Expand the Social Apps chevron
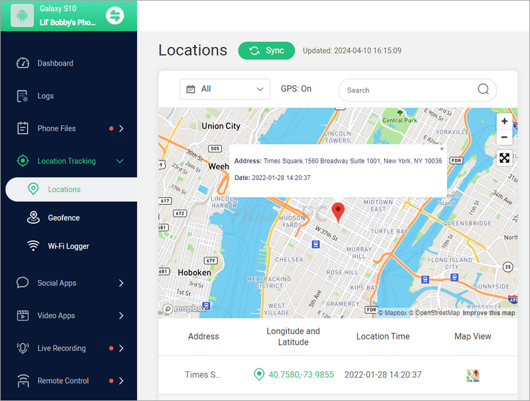 [x=121, y=283]
